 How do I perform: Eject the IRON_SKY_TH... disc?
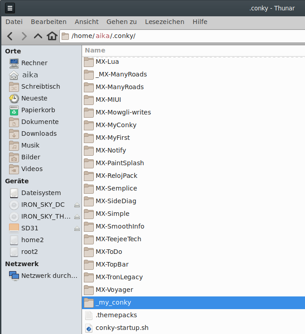[x=77, y=217]
